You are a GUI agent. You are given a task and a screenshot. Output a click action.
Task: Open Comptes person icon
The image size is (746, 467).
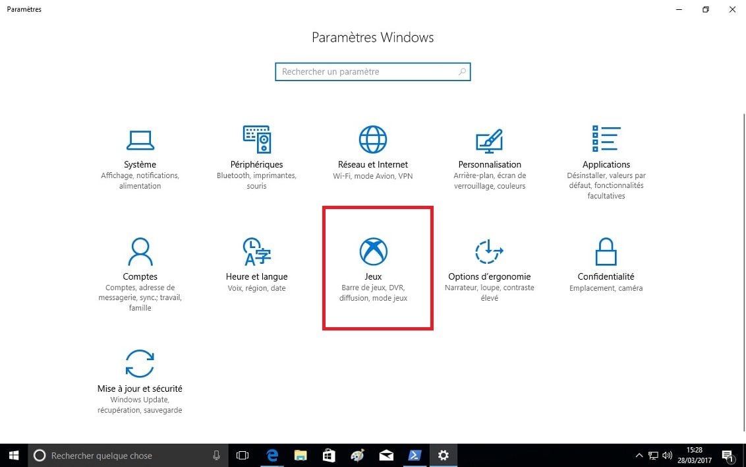(x=140, y=251)
